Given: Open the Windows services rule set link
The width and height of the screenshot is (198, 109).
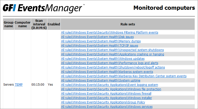Looking at the screenshot, I should [x=107, y=107].
